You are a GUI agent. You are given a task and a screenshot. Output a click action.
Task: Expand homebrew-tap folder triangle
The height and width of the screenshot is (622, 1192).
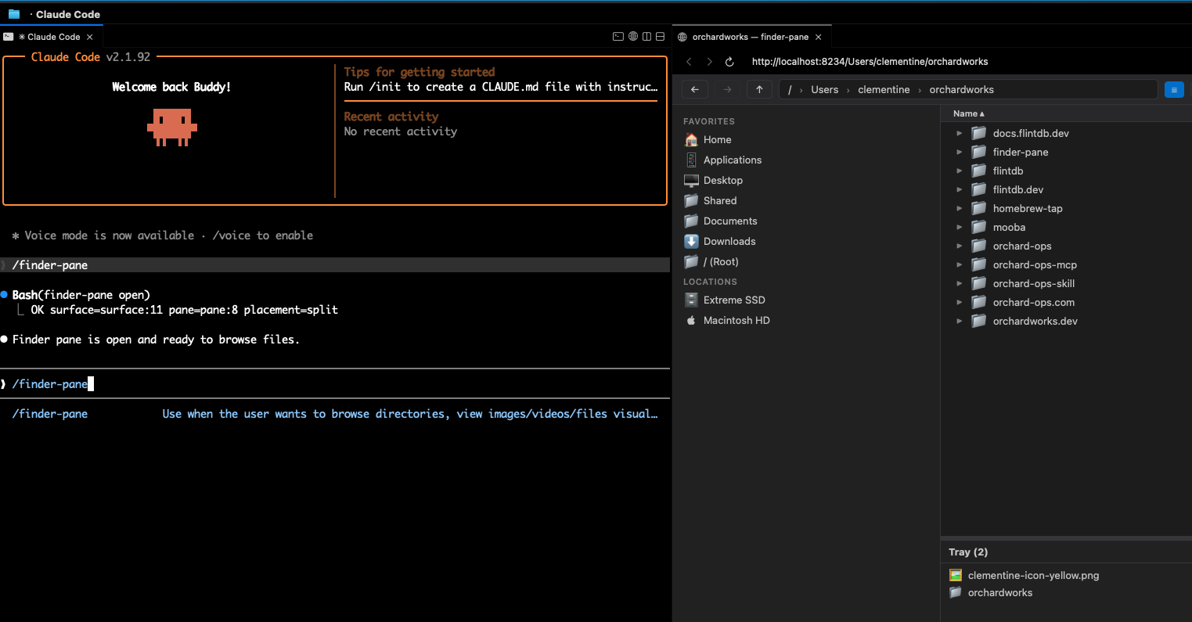point(960,208)
